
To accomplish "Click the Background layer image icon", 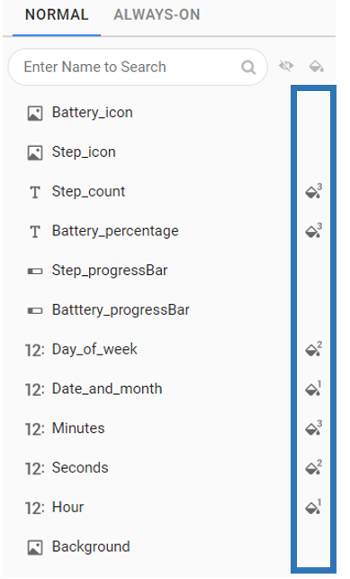I will pos(35,547).
